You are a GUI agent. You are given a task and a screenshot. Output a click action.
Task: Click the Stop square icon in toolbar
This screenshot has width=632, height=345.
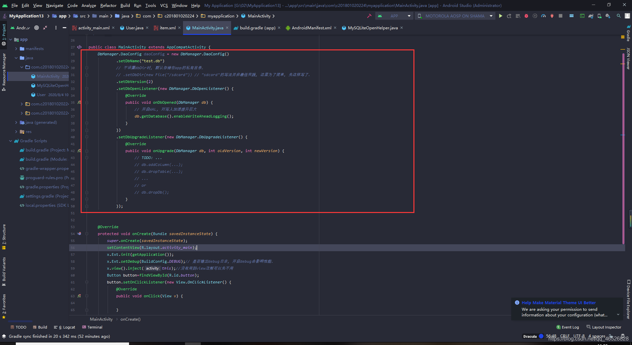(x=561, y=16)
